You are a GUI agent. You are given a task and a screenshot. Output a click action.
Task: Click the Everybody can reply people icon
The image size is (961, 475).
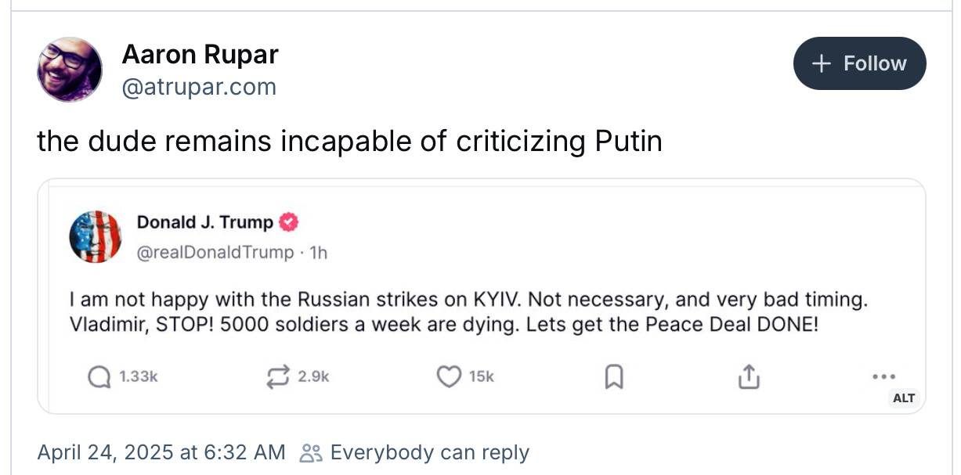point(311,453)
